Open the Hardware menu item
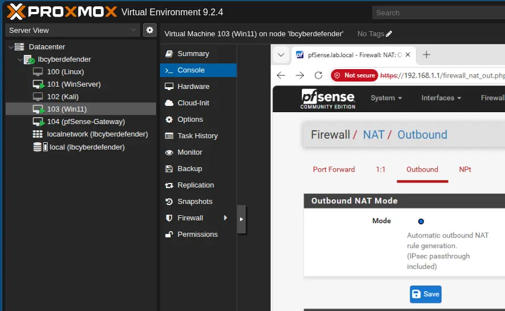 coord(199,87)
